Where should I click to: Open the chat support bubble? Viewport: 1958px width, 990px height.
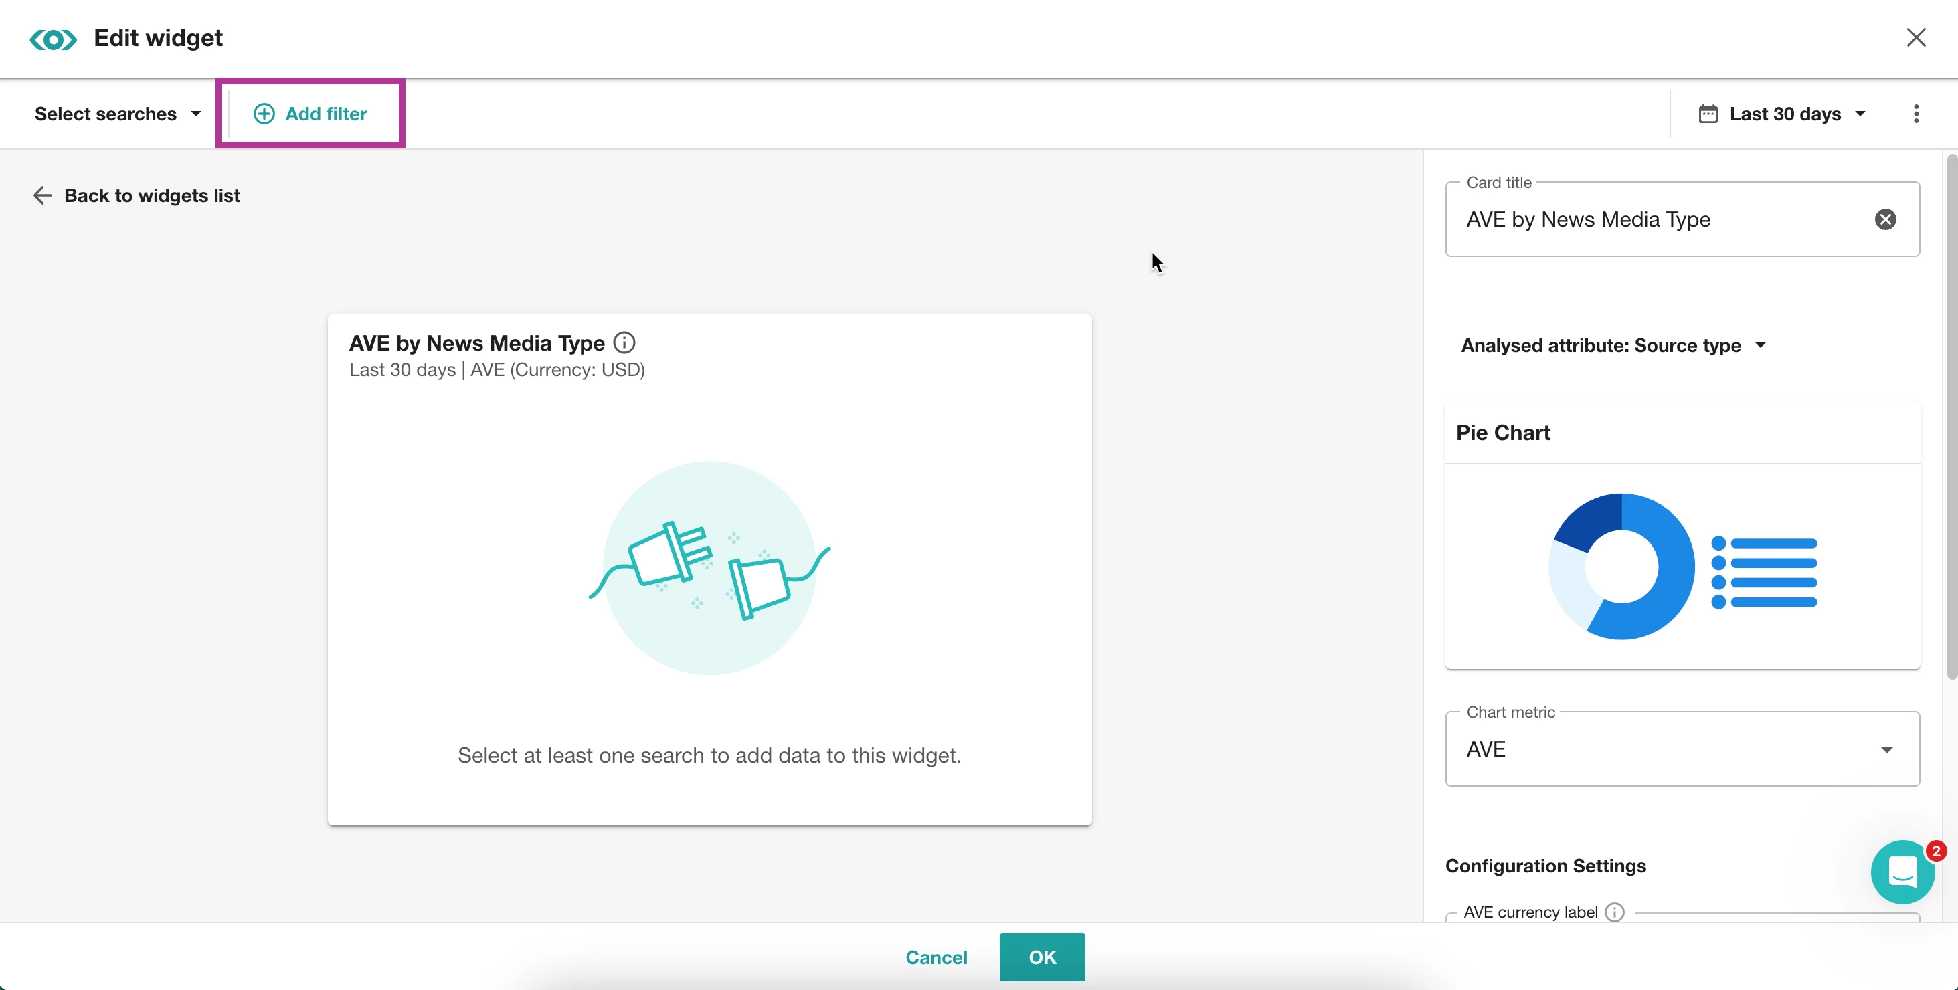(1902, 872)
